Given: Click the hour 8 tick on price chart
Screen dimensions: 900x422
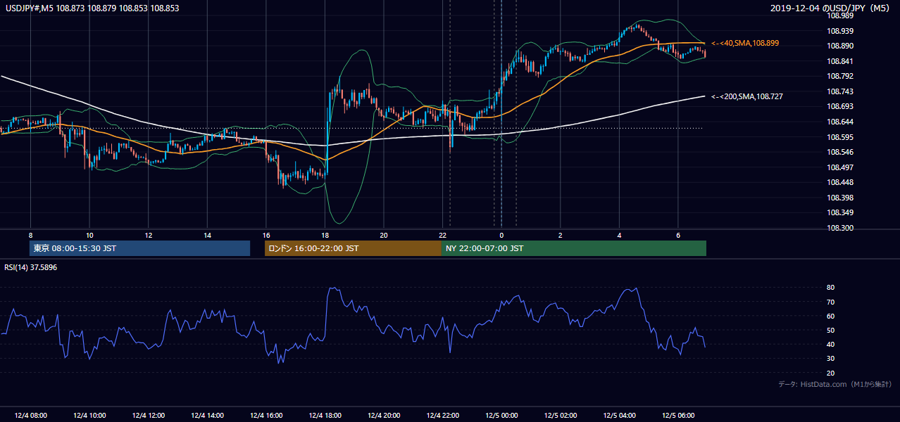Looking at the screenshot, I should click(x=30, y=235).
